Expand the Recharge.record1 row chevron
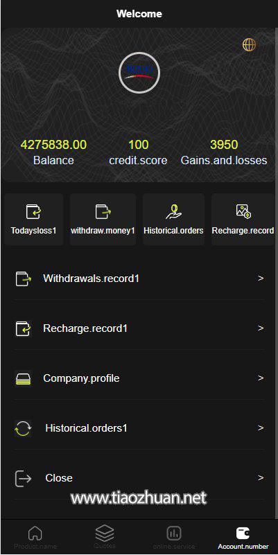The width and height of the screenshot is (278, 555). (x=261, y=328)
